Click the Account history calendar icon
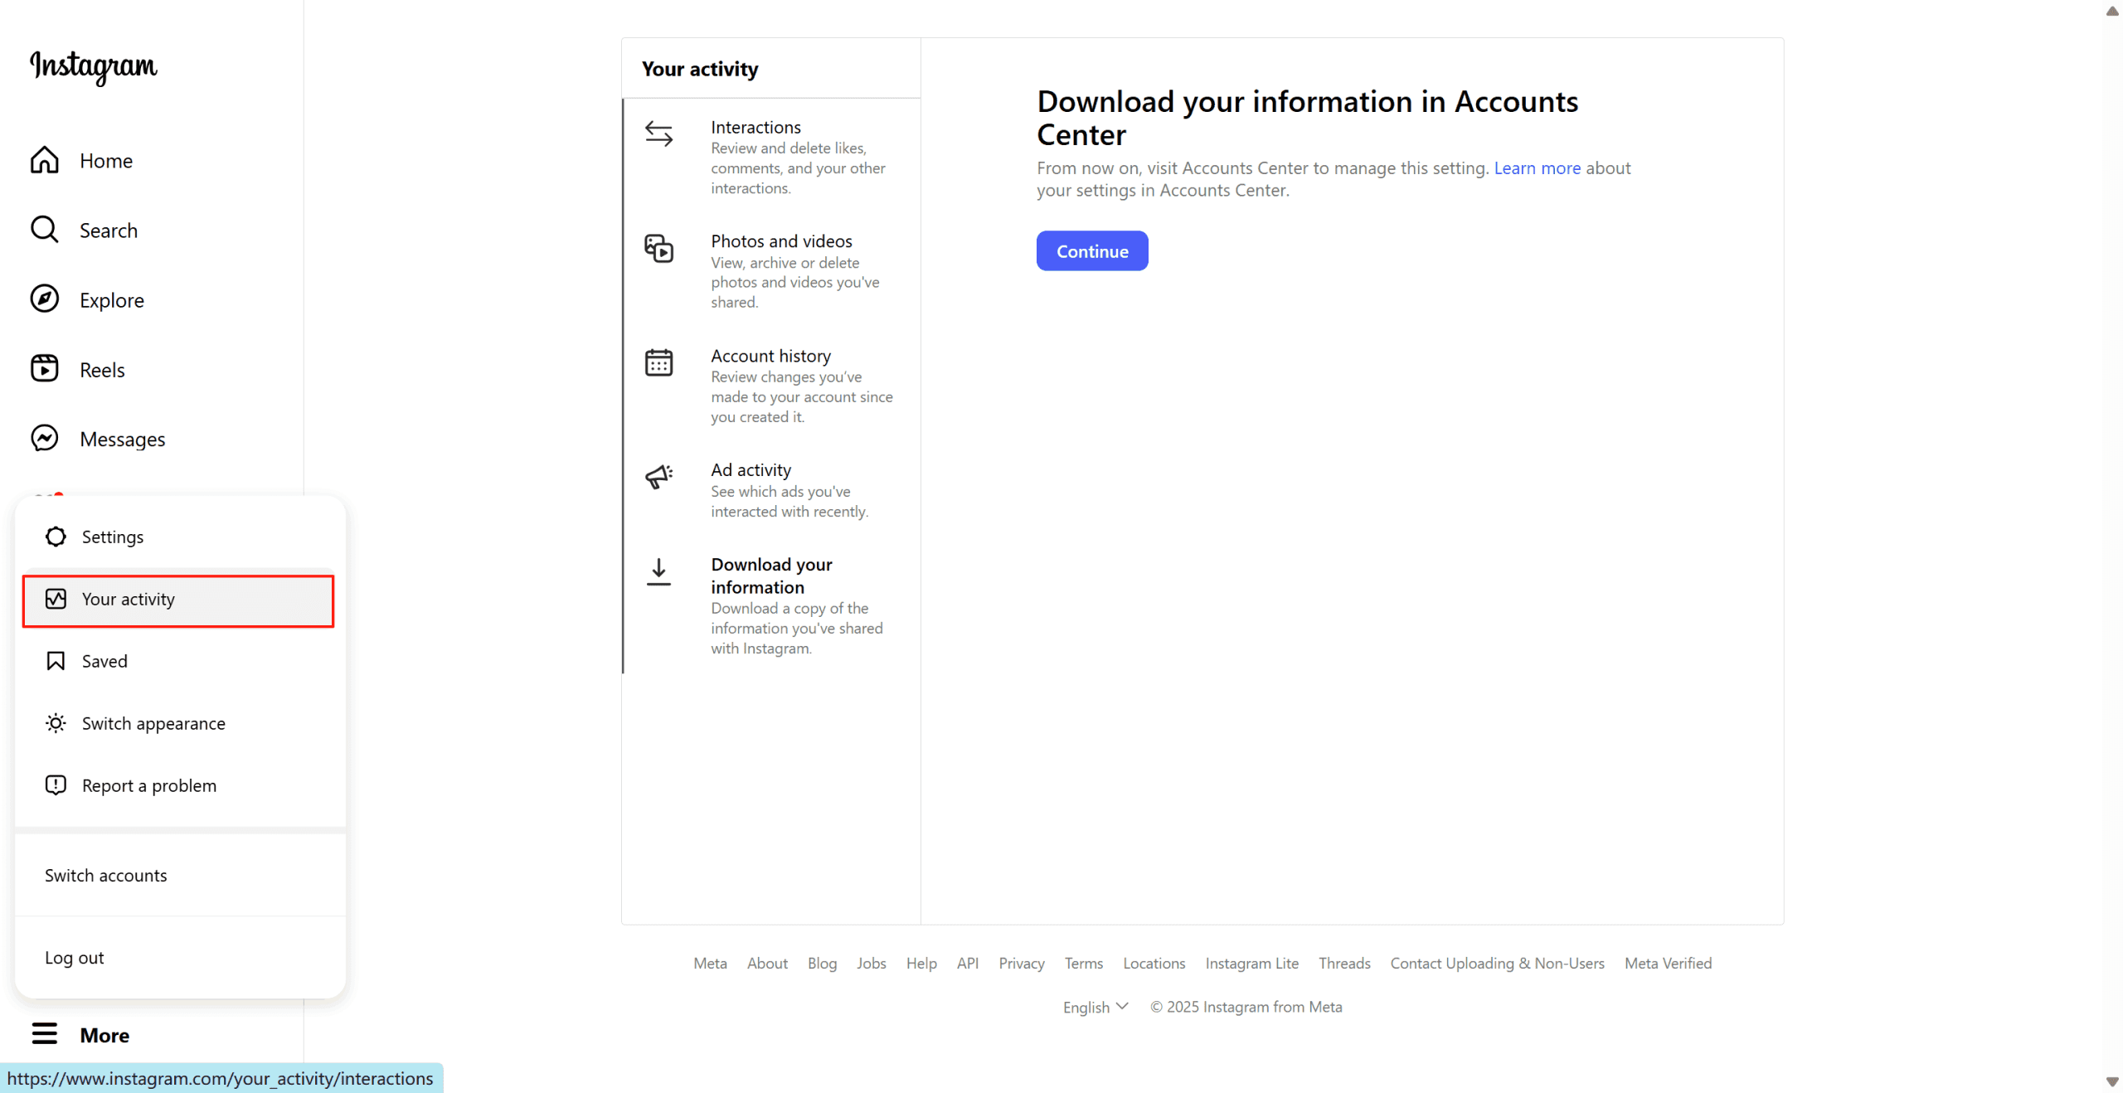 click(659, 362)
